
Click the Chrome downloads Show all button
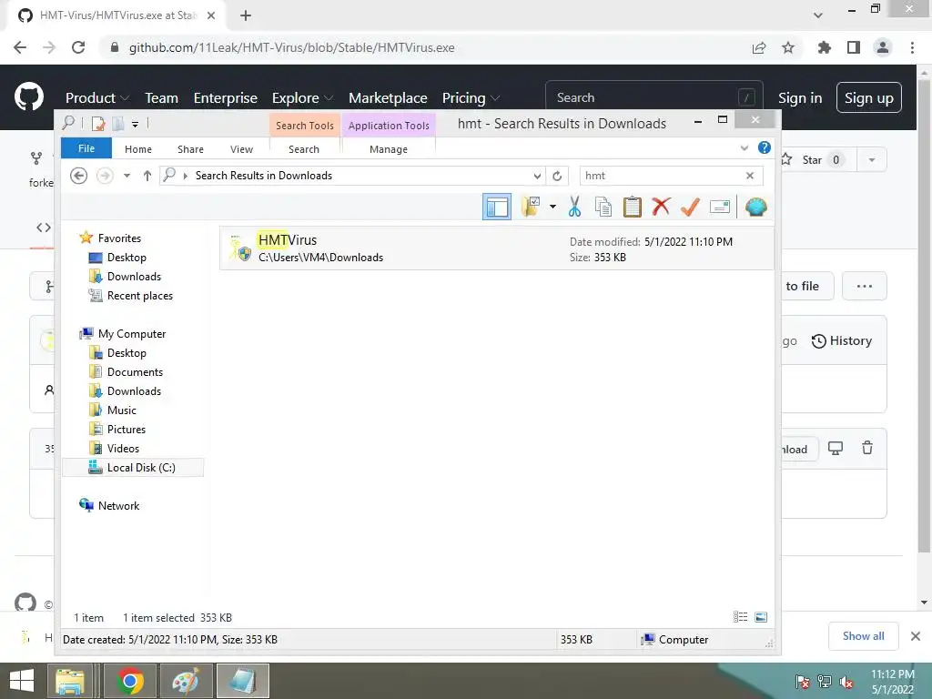tap(863, 636)
